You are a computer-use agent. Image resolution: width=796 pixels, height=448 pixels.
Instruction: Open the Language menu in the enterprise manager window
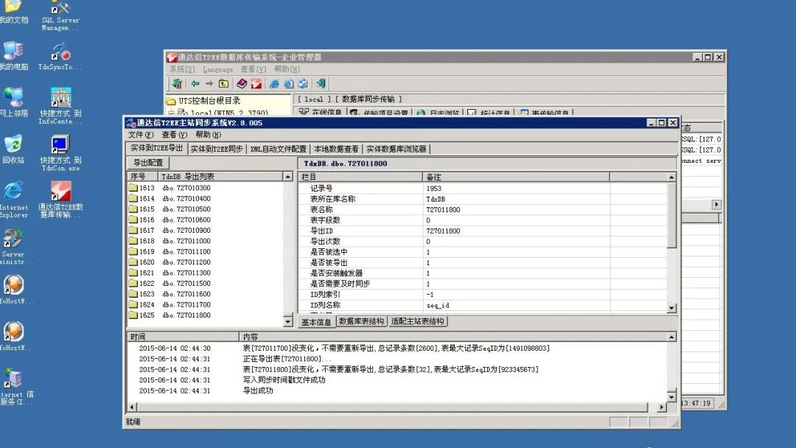[x=217, y=69]
